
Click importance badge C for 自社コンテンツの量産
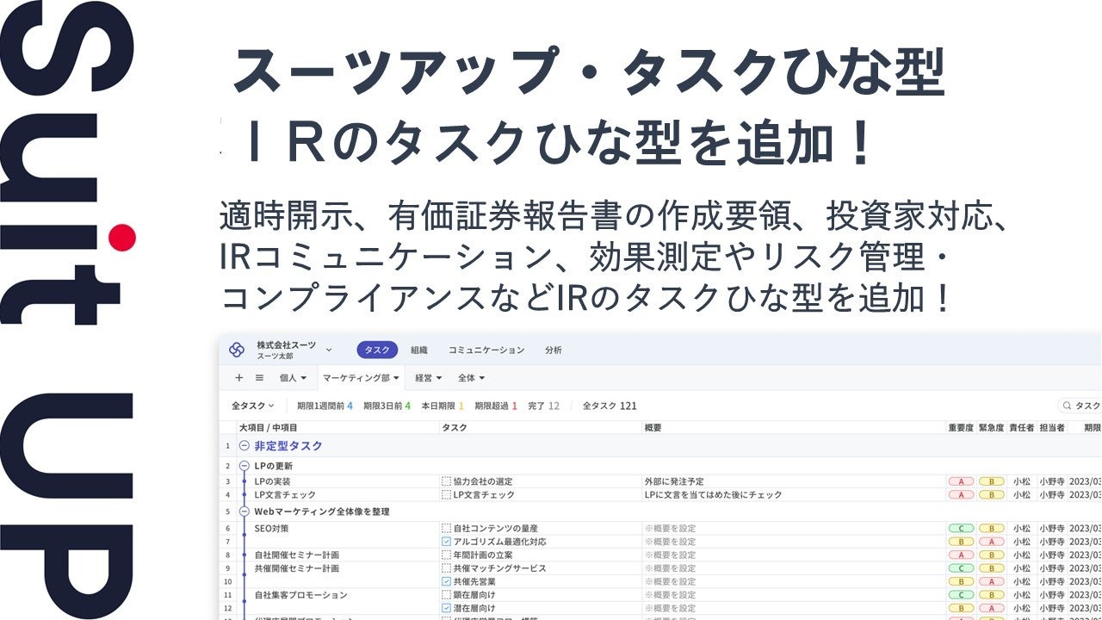(x=961, y=528)
